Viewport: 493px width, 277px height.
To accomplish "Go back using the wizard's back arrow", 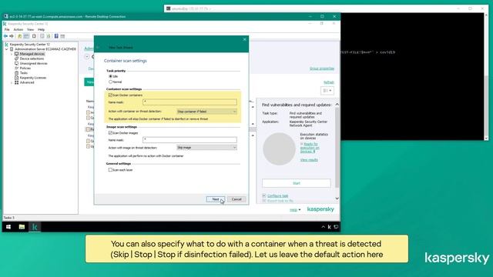I will point(98,48).
